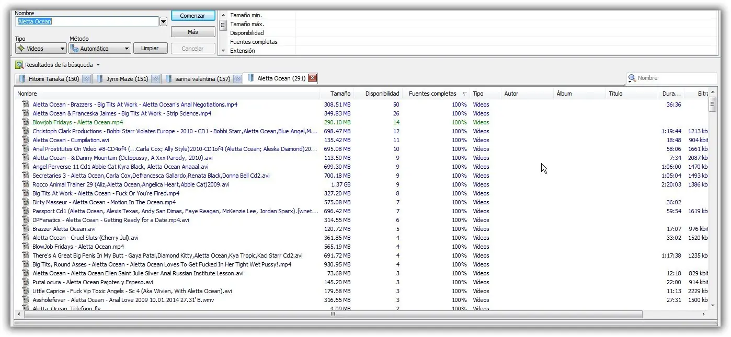
Task: Switch to the sarina valentina (157) tab
Action: click(x=202, y=79)
